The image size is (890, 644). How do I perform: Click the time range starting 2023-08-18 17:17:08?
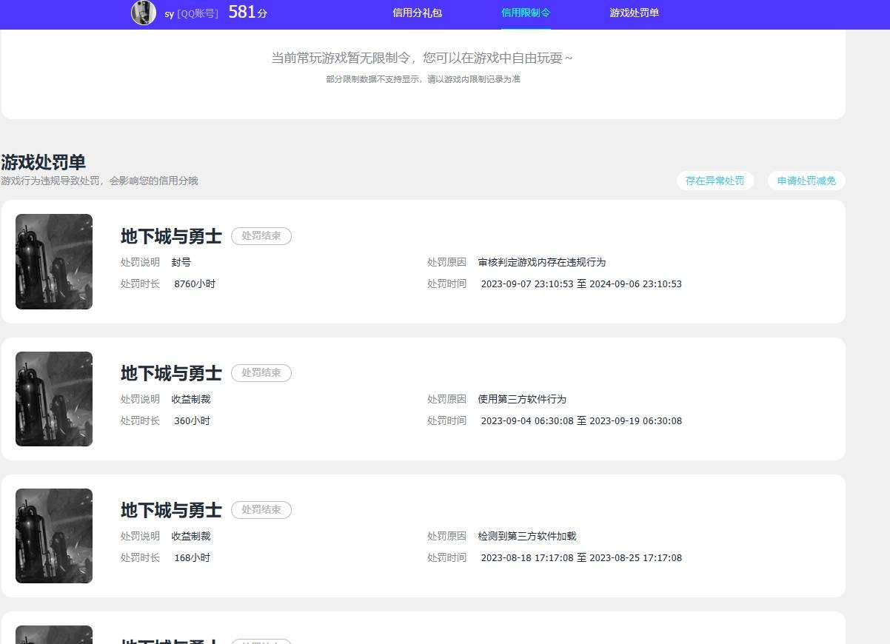(581, 557)
